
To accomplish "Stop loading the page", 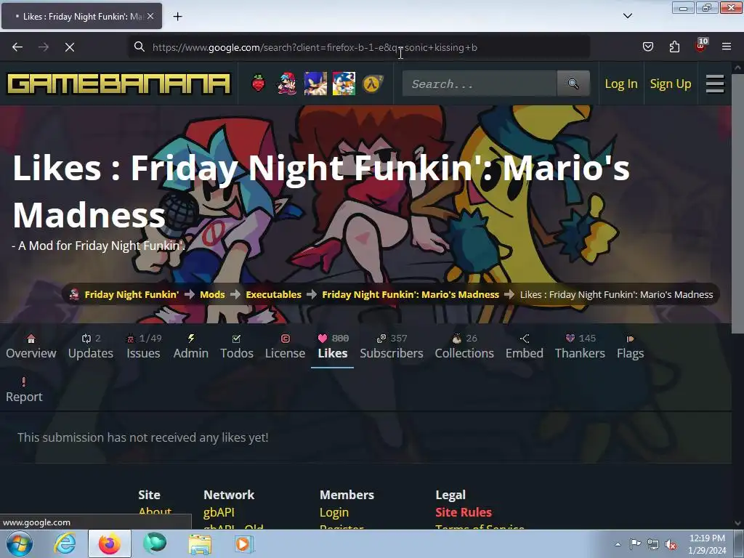I will coord(70,47).
